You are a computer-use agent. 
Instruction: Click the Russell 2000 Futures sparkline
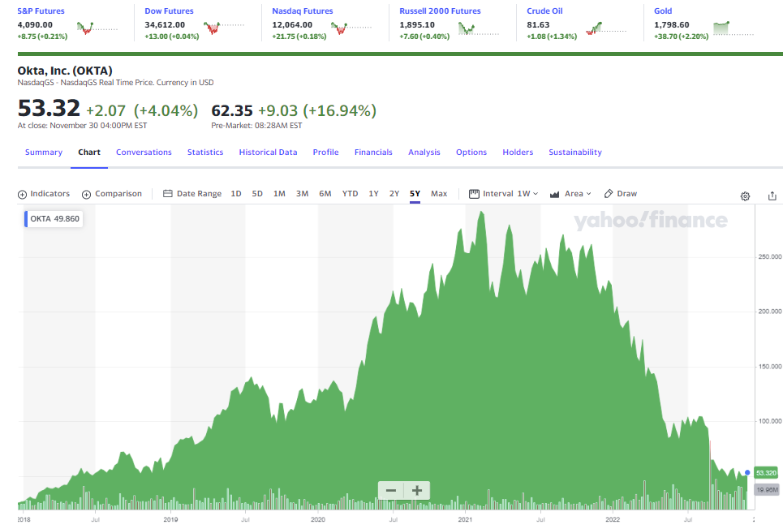pyautogui.click(x=479, y=28)
